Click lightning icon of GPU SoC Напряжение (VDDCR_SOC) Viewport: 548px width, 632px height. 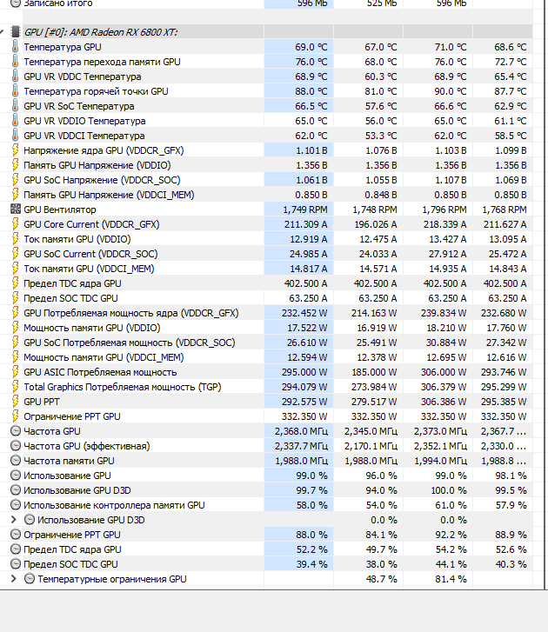click(16, 180)
